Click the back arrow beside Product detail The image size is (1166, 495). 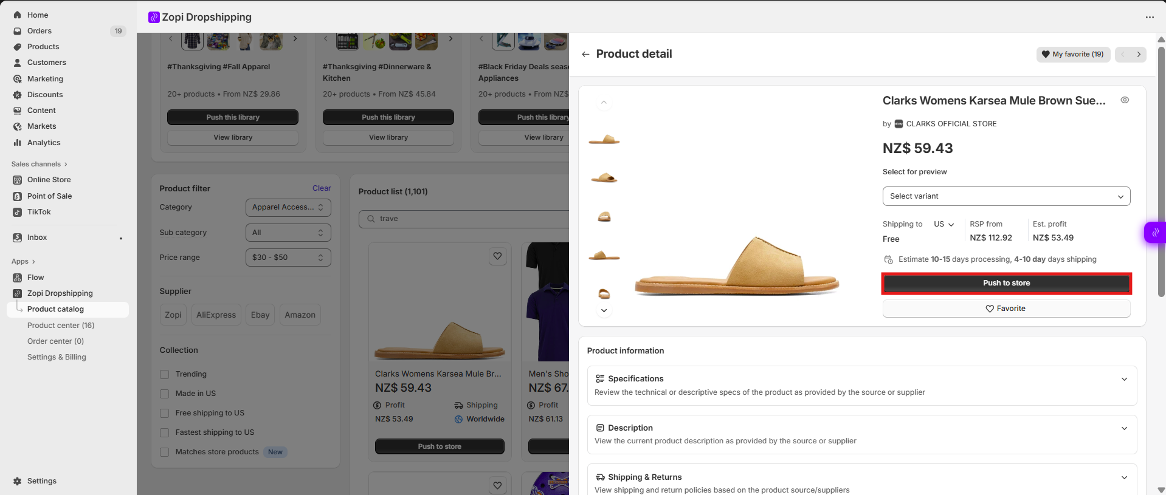585,54
